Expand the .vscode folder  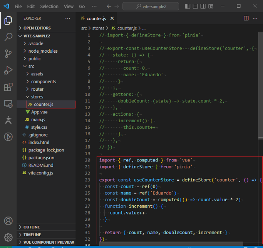[46, 43]
